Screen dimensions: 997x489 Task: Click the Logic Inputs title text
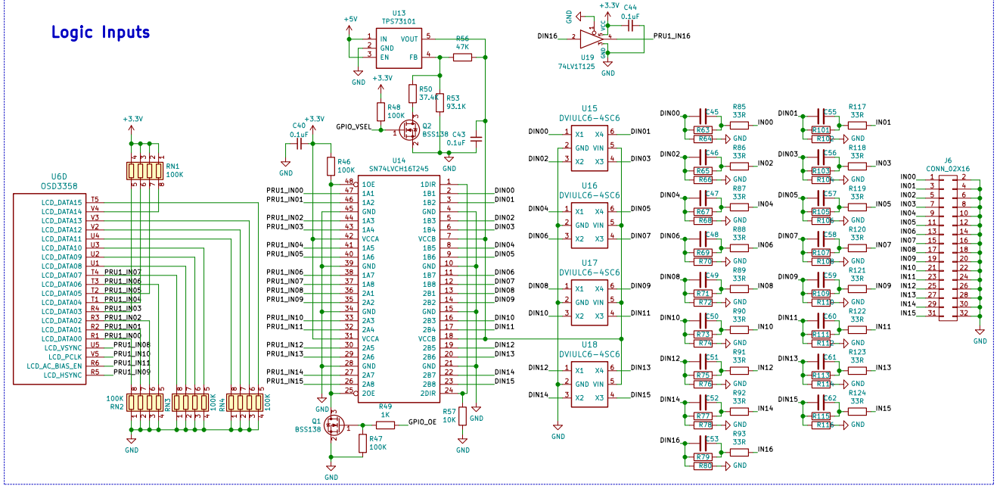pyautogui.click(x=101, y=33)
